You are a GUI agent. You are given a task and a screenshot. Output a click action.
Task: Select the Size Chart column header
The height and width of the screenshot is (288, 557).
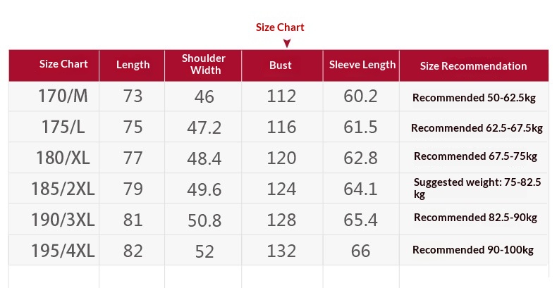(63, 64)
